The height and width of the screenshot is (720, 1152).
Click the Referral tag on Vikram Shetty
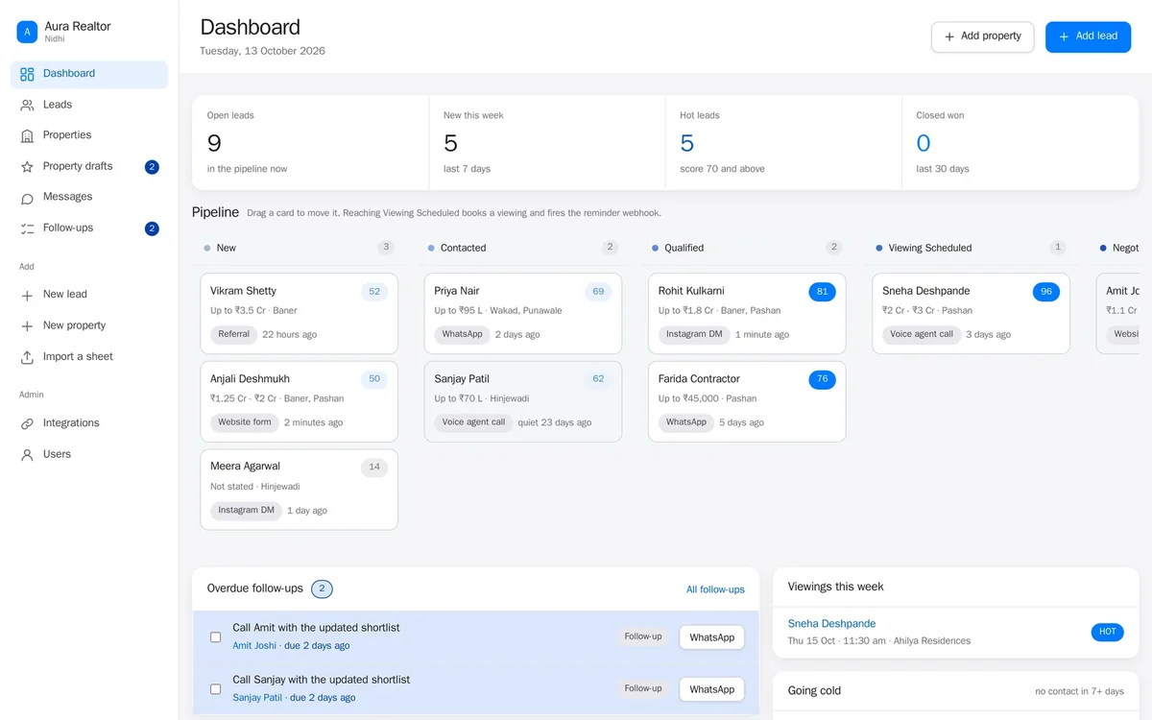pyautogui.click(x=233, y=335)
